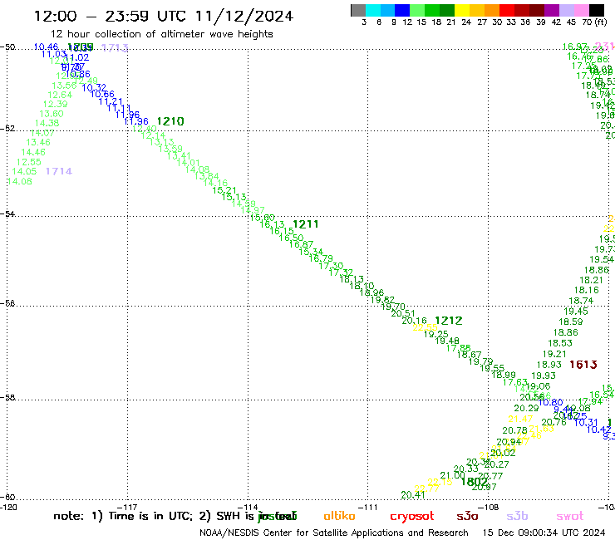Click the yellow 24 ft legend swatch
The image size is (615, 540).
point(462,10)
